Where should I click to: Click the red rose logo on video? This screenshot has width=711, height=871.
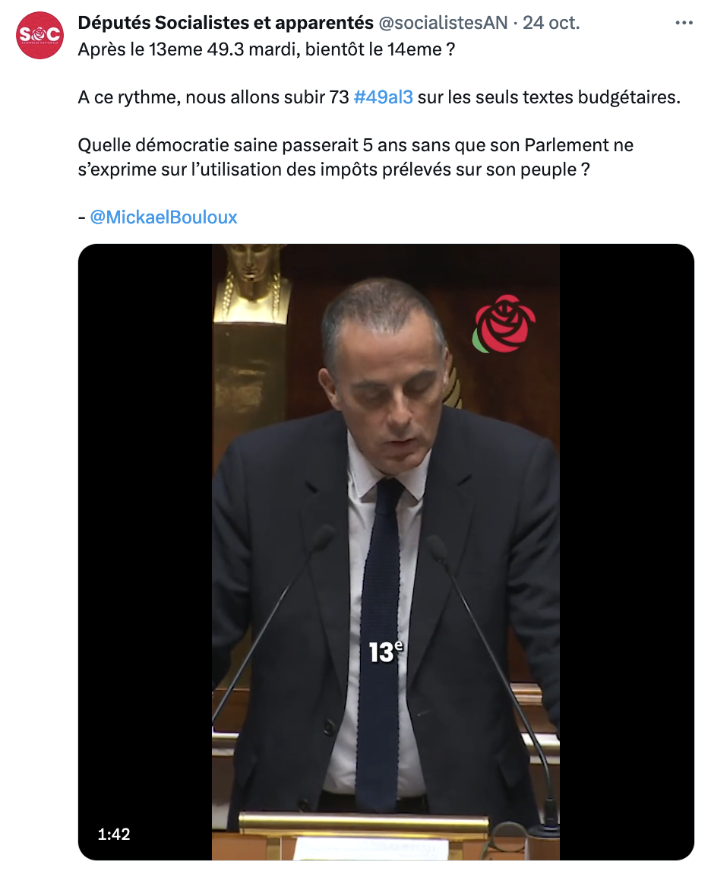(x=504, y=324)
